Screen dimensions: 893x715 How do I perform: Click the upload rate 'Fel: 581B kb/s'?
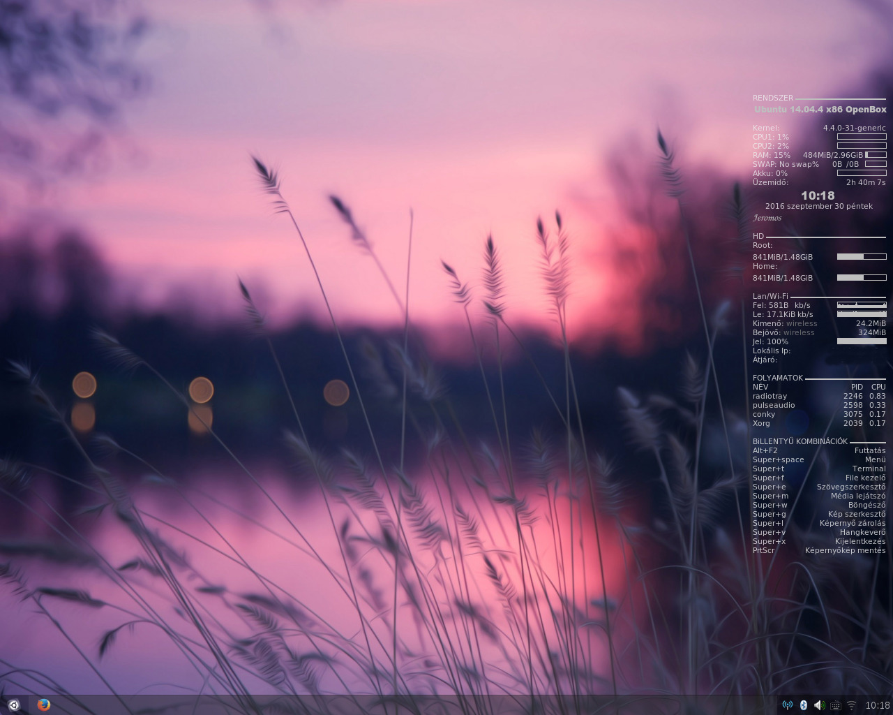(x=781, y=305)
